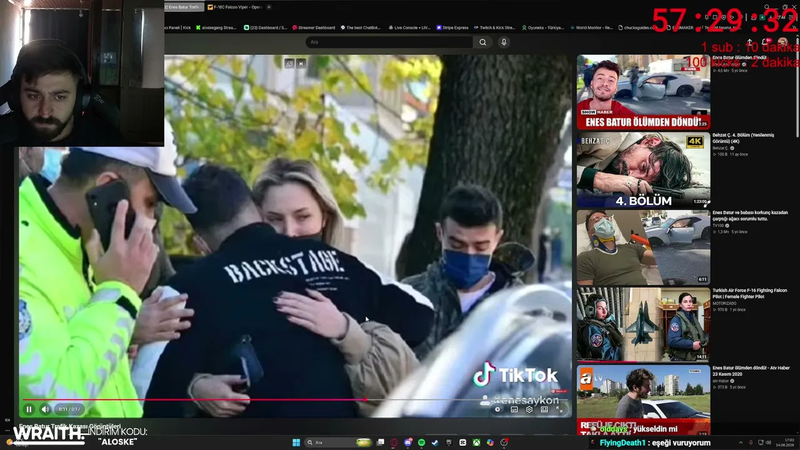
Task: Open the Live Console bookmark
Action: (409, 27)
